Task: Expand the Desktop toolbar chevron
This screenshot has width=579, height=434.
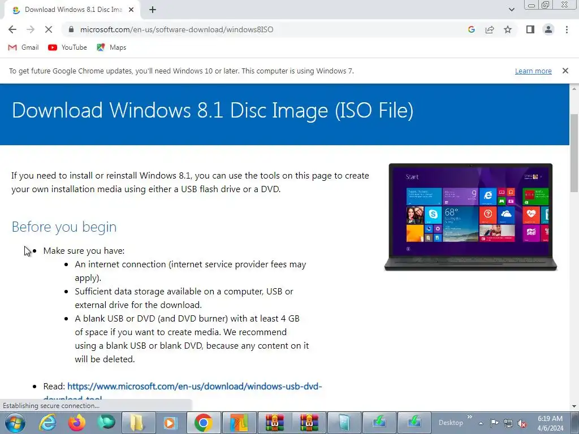Action: [470, 417]
